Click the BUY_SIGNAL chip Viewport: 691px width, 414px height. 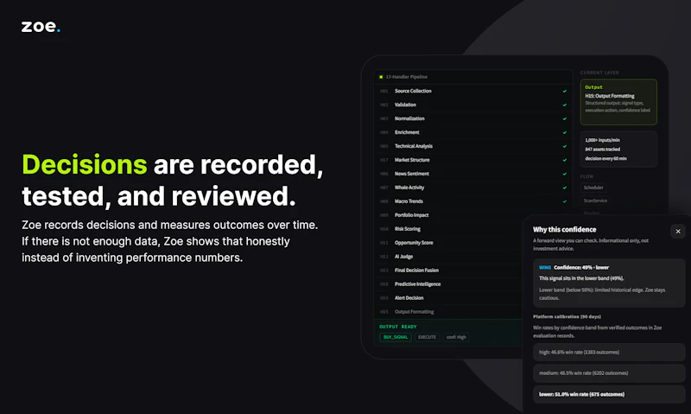(x=396, y=337)
